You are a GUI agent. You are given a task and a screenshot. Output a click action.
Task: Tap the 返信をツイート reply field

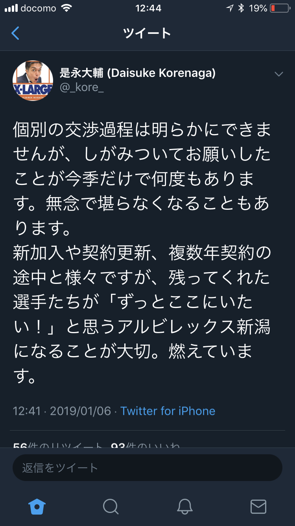pyautogui.click(x=147, y=468)
